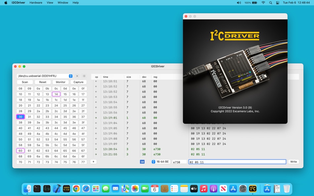Open Trash from the Dock
314x196 pixels.
point(287,189)
